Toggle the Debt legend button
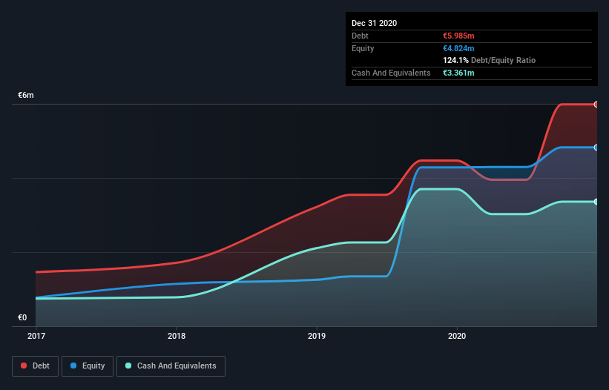 (36, 366)
